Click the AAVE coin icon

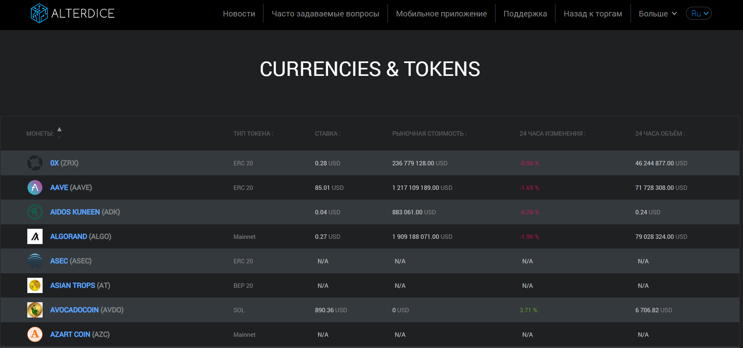(x=35, y=187)
